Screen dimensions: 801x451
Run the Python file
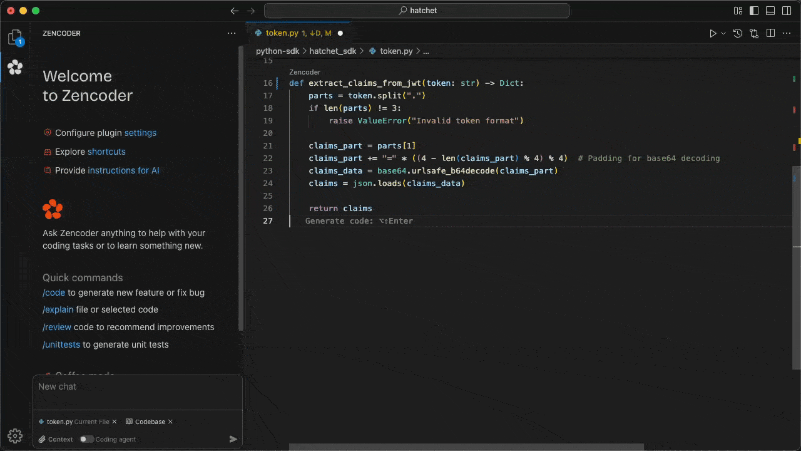tap(713, 33)
